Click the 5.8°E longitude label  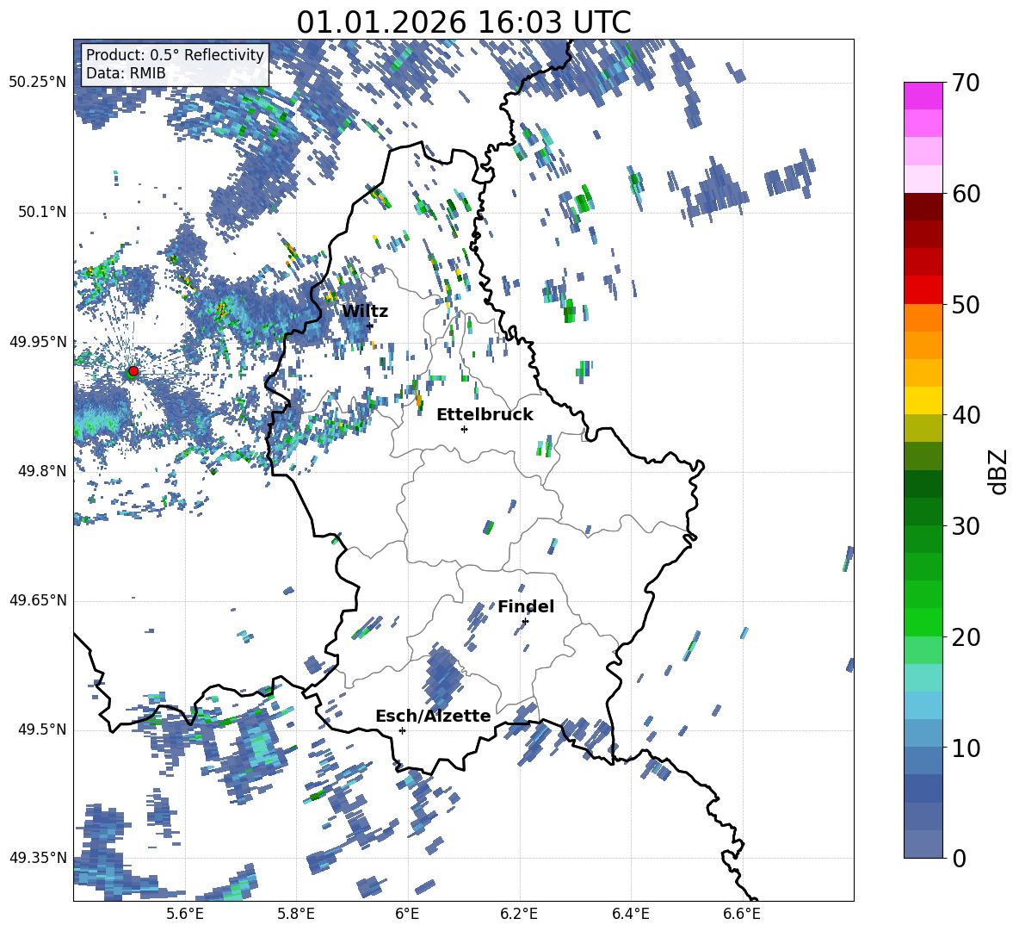296,914
